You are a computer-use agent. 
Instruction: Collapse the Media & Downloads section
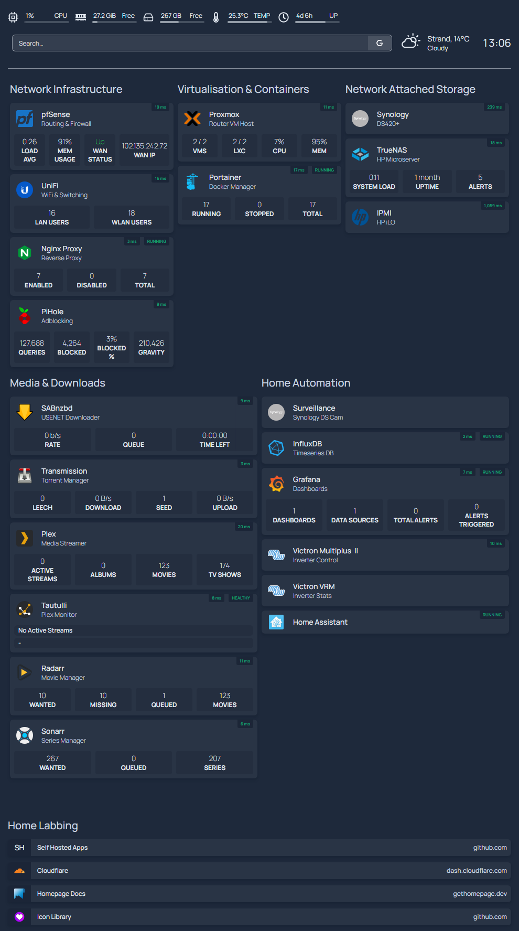coord(58,383)
